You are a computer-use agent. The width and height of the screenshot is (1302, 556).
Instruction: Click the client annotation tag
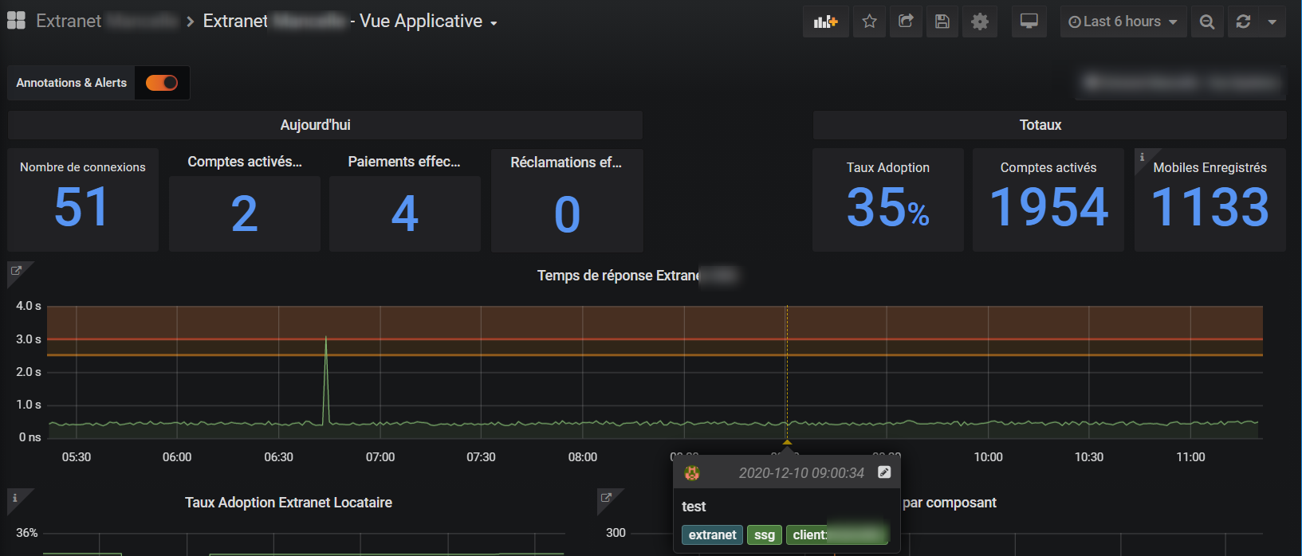pos(837,535)
